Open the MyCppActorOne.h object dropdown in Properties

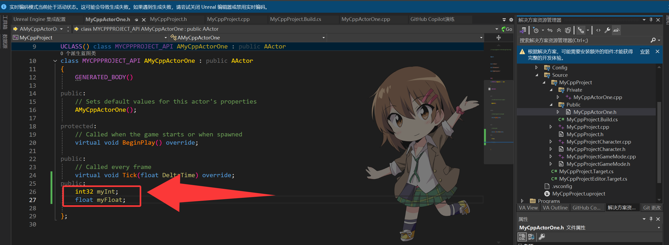(659, 228)
